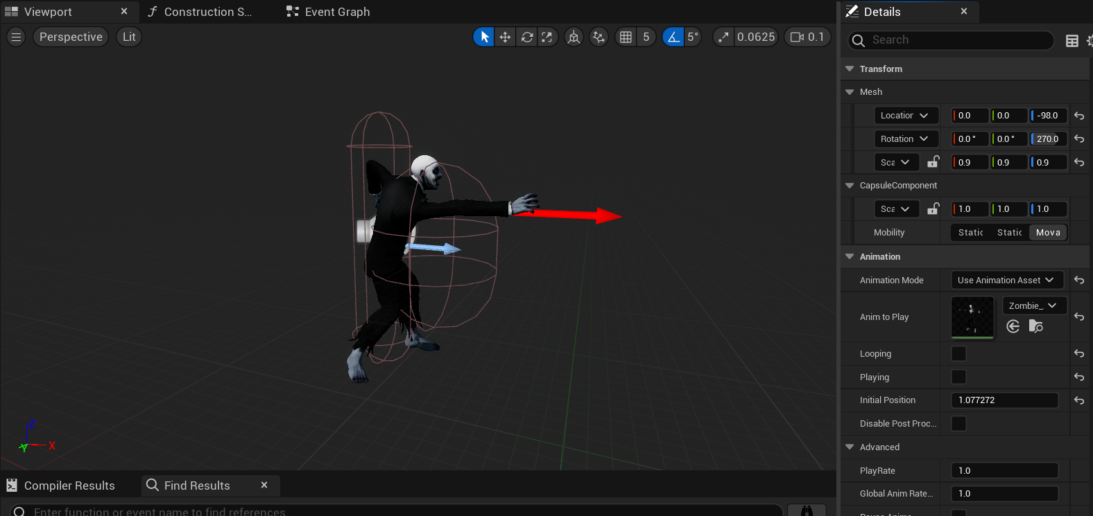Activate the translate move tool

click(x=505, y=37)
